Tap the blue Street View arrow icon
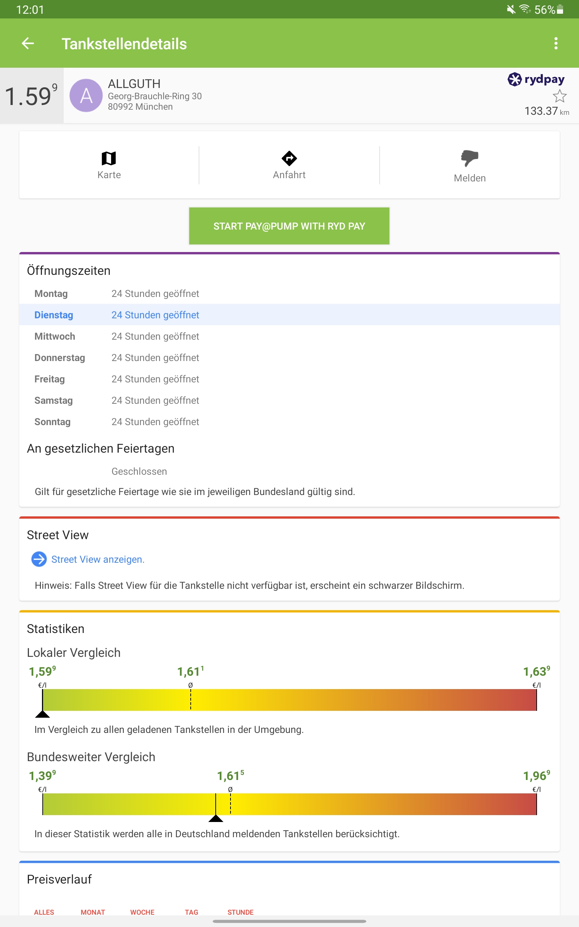The image size is (579, 927). [39, 559]
